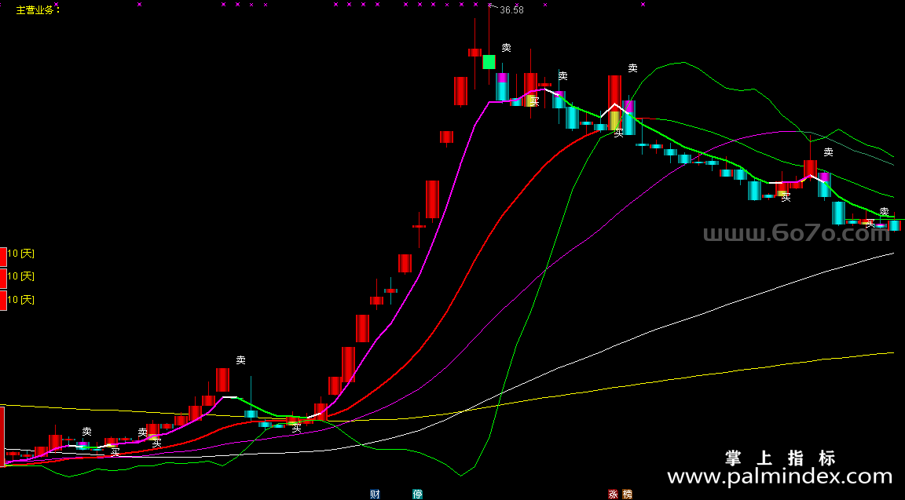Click the green candlestick below the 36.58 high
Viewport: 905px width, 500px height.
(x=489, y=62)
